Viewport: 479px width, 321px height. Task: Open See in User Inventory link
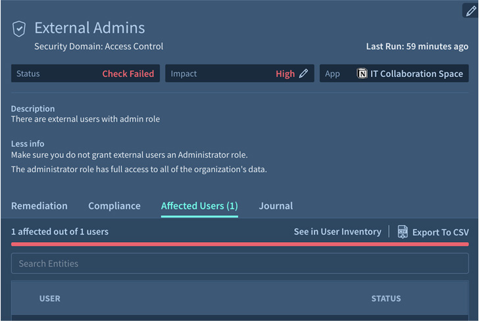point(337,232)
